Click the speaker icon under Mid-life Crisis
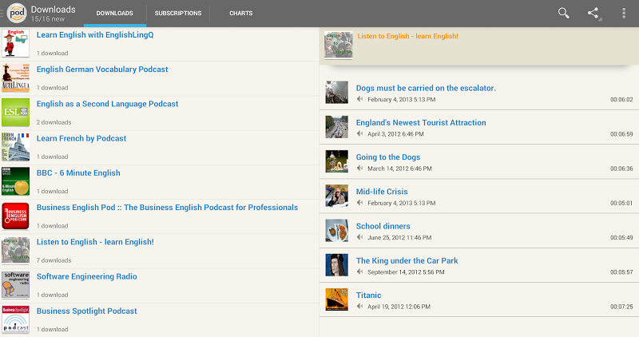The image size is (639, 337). coord(360,203)
